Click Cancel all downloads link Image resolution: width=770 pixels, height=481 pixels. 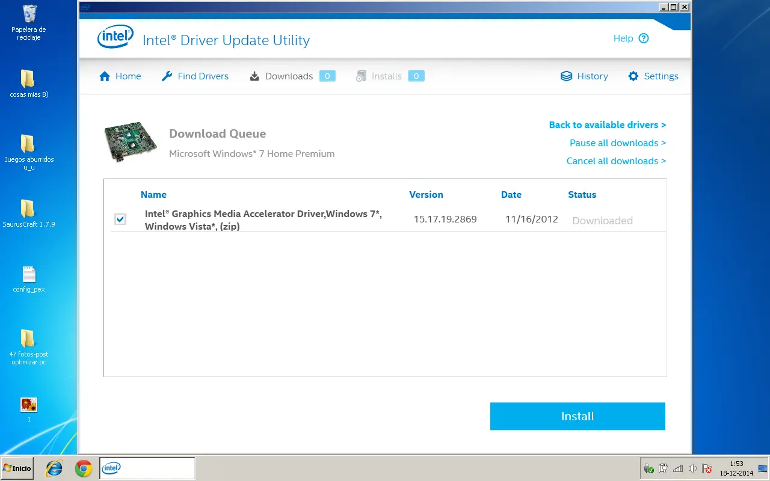point(616,161)
